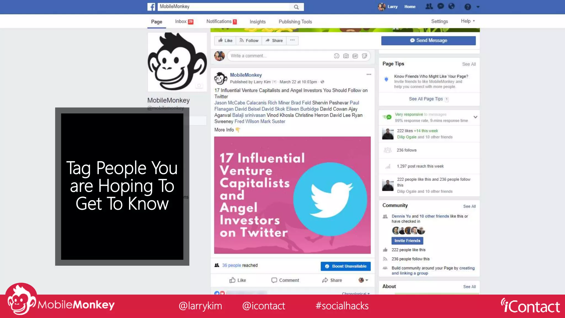This screenshot has width=565, height=318.
Task: Open the post-as identity selector dropdown
Action: [363, 280]
